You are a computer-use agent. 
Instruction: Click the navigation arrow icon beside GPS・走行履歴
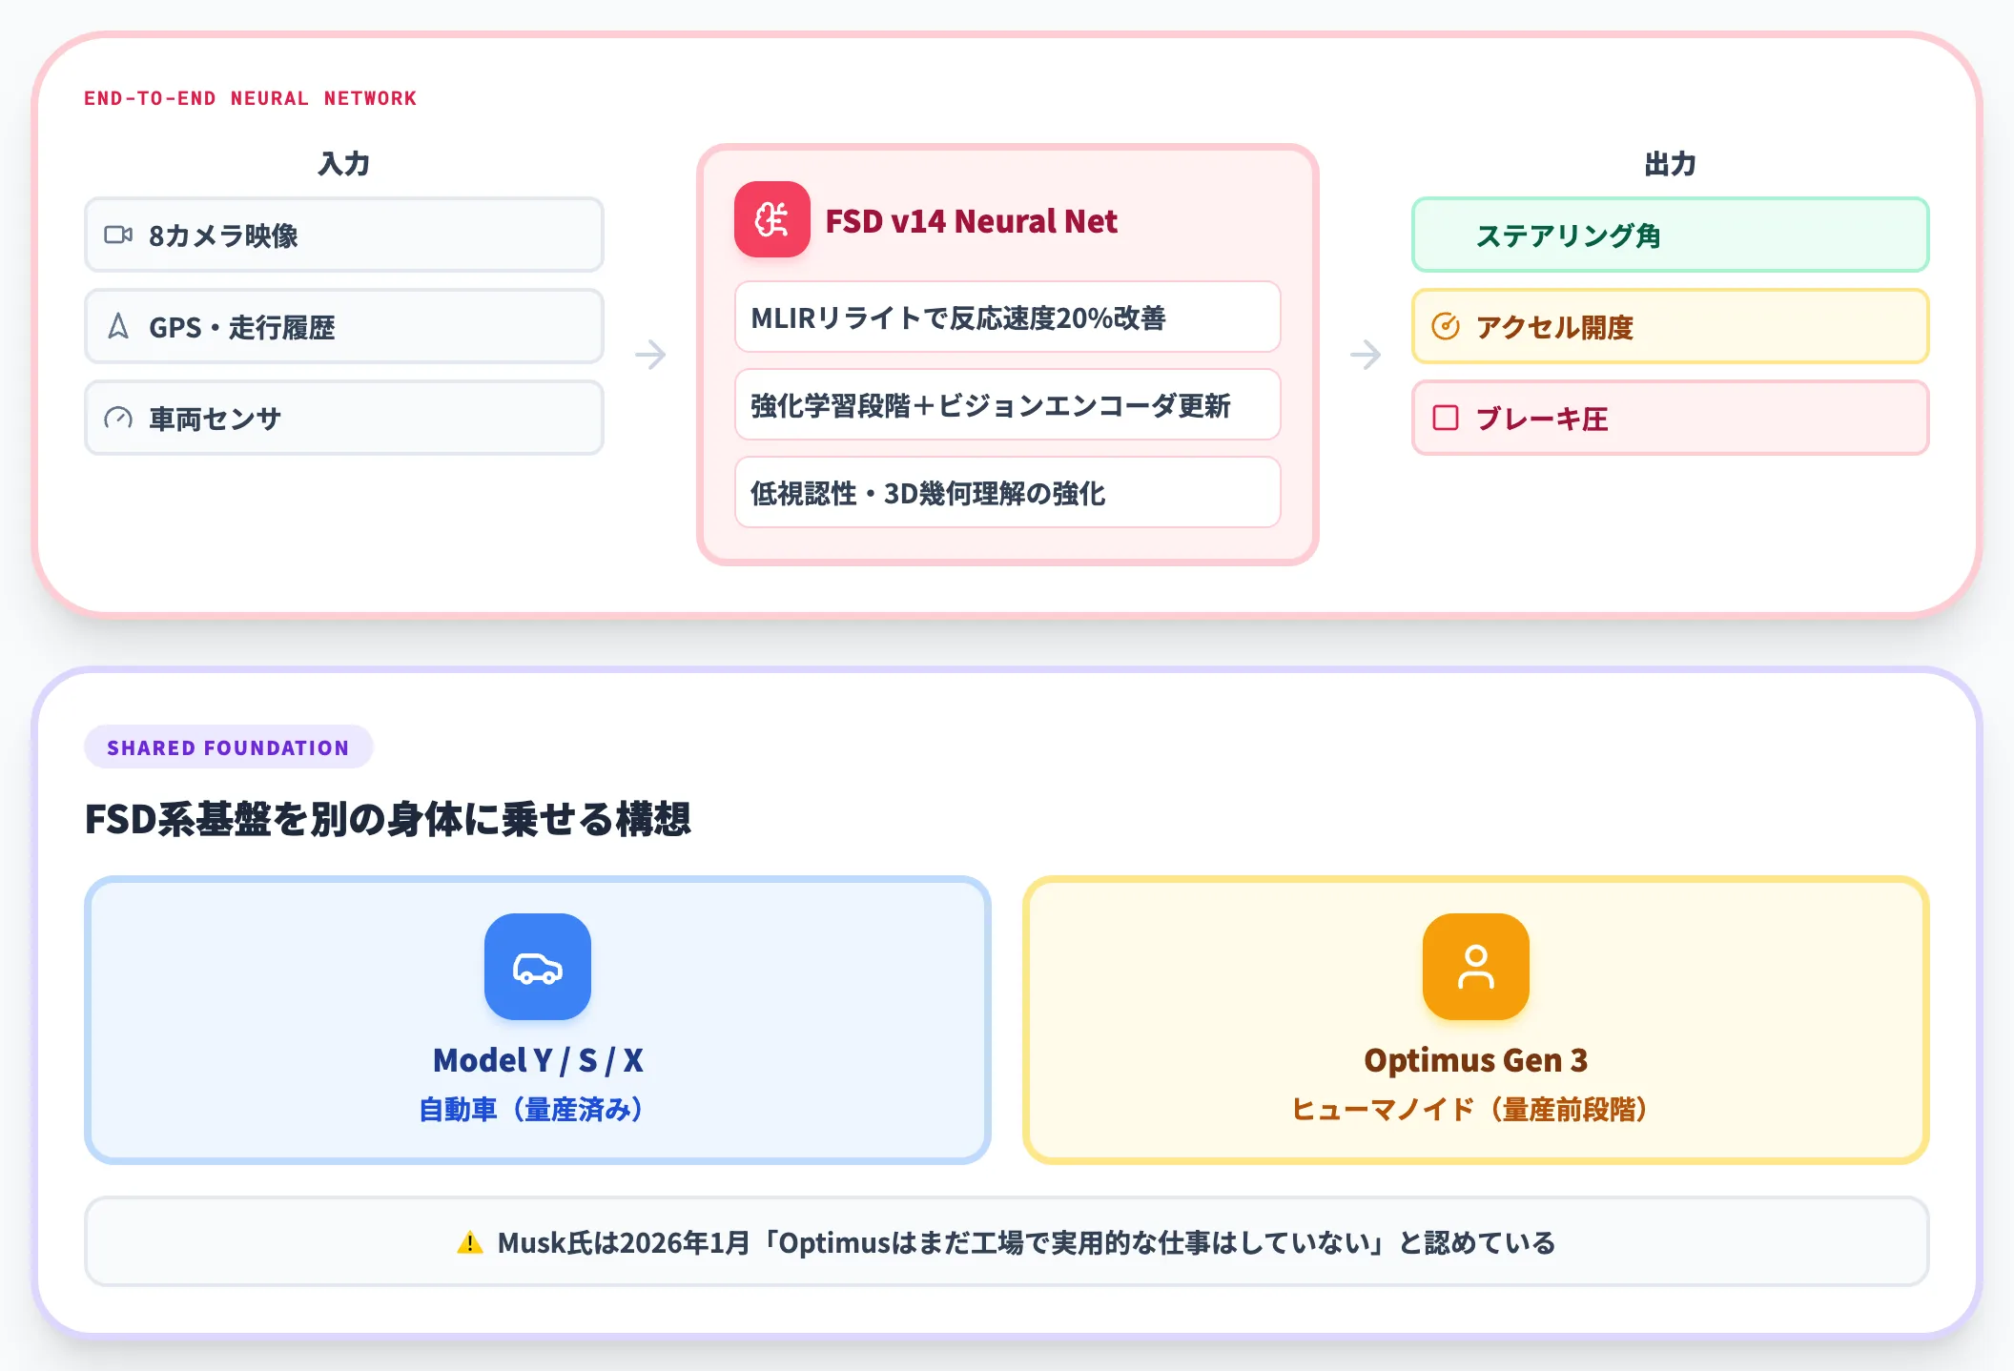click(x=118, y=326)
